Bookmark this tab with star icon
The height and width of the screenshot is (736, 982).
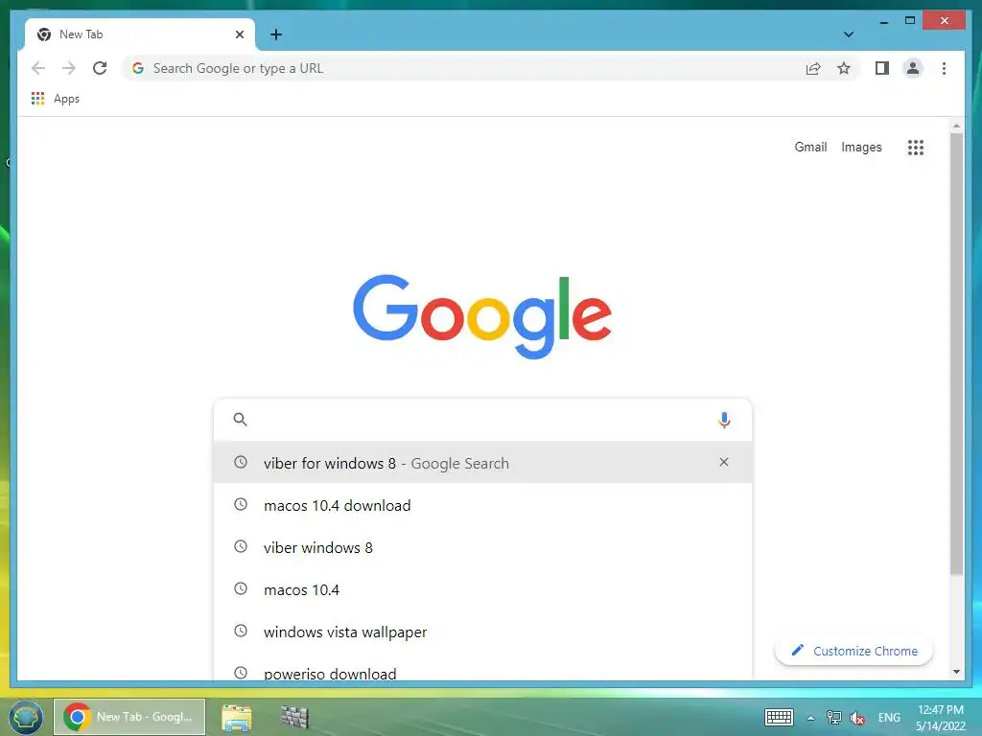tap(844, 68)
